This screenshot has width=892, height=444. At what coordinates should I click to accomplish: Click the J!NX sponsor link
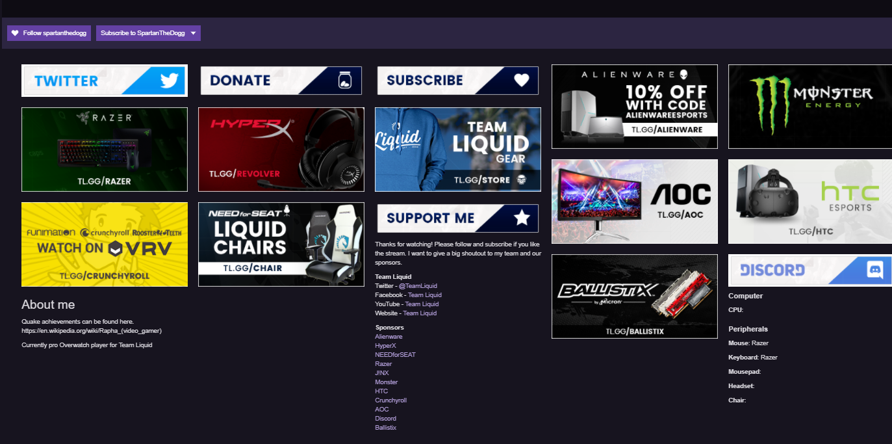[x=382, y=373]
